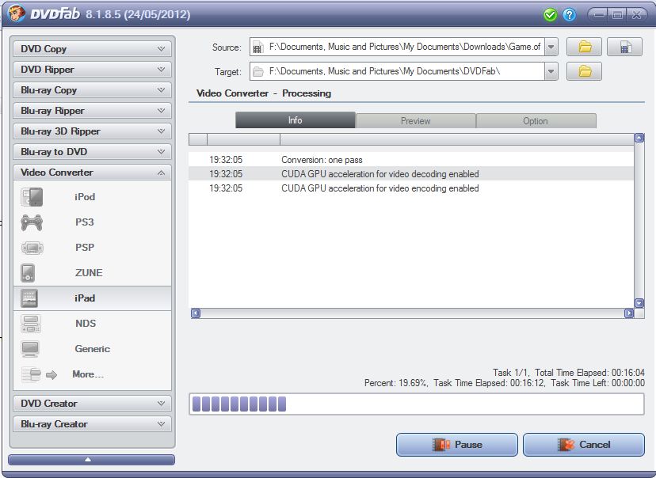
Task: Select ZUNE player icon
Action: pos(28,273)
